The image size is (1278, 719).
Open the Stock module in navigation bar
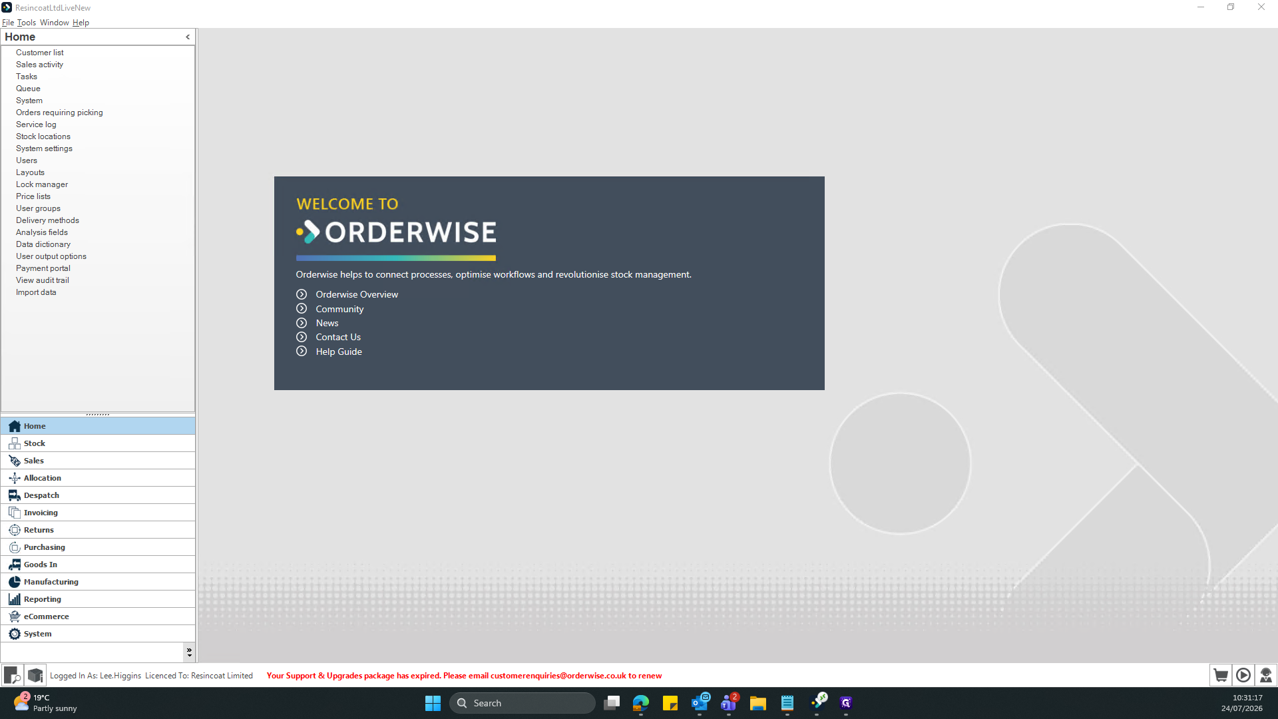pos(98,443)
